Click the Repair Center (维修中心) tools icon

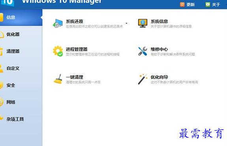pos(143,51)
